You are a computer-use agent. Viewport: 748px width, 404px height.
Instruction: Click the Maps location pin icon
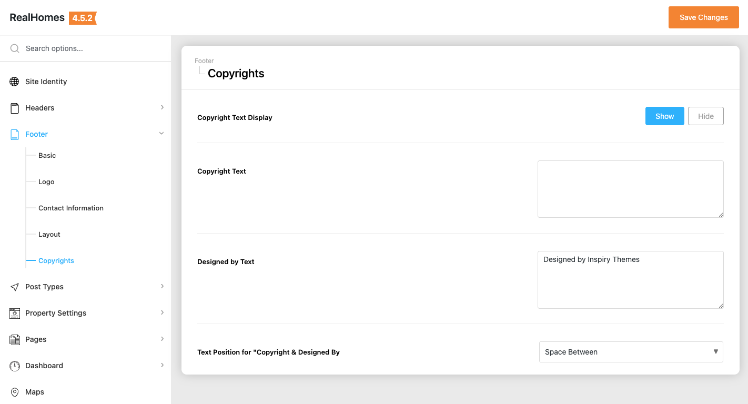(15, 392)
